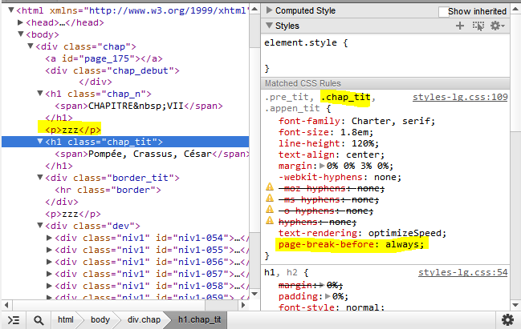521x329 pixels.
Task: Click the Matched CSS Rules header
Action: click(385, 83)
